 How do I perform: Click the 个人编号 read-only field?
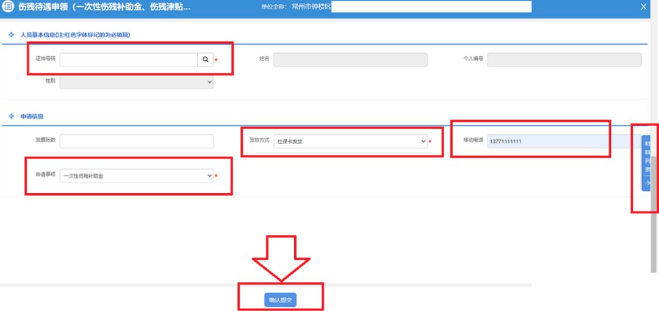564,60
